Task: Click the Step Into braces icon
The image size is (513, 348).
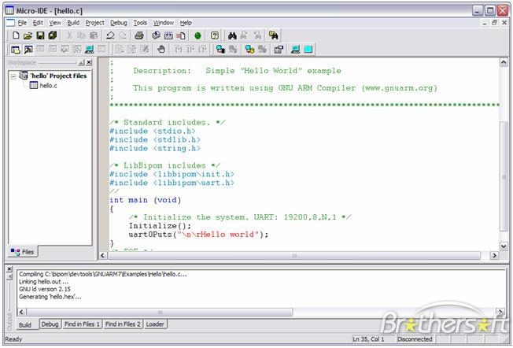Action: click(x=178, y=50)
